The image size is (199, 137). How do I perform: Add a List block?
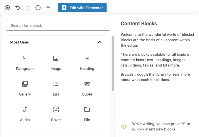pyautogui.click(x=56, y=88)
